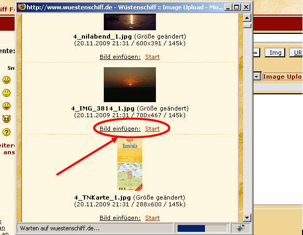Pick the laughing open-mouth smiley
This screenshot has height=235, width=303.
[6, 106]
